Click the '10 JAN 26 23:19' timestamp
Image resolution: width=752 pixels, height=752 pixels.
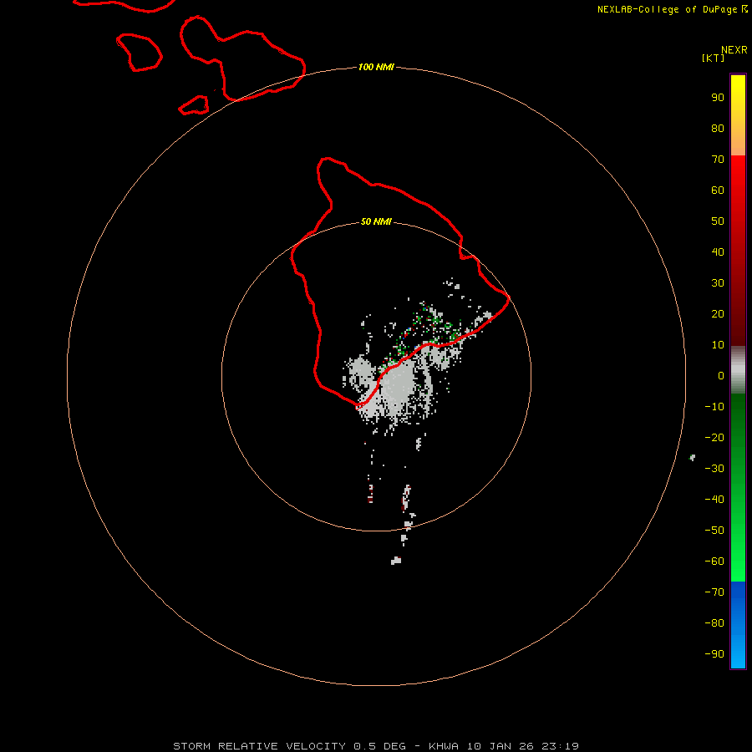pos(523,746)
